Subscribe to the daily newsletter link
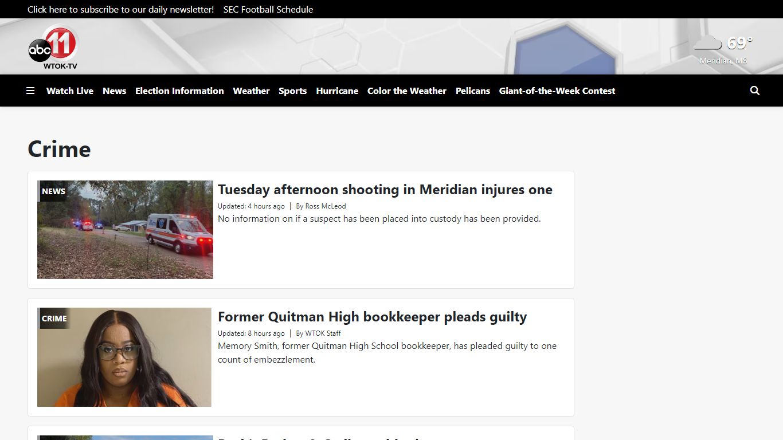 coord(121,9)
